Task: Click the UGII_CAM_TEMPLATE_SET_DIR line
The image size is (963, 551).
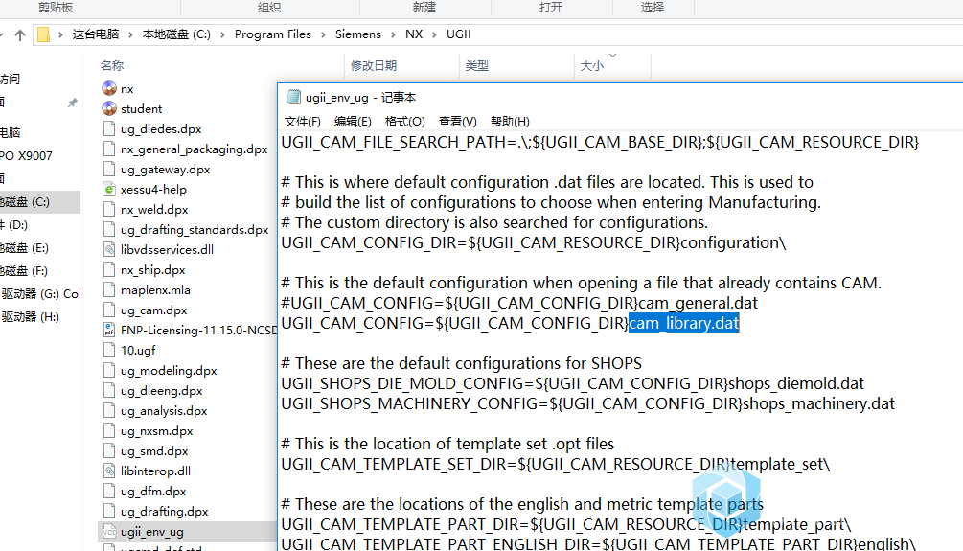Action: pyautogui.click(x=556, y=464)
